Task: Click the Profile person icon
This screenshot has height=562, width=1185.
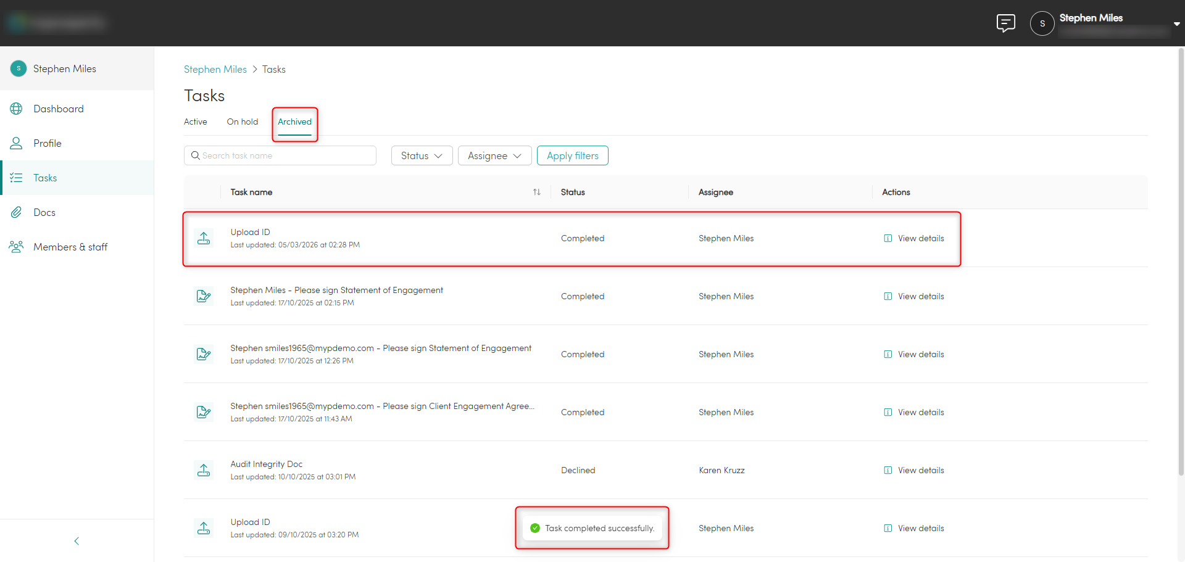Action: (x=17, y=143)
